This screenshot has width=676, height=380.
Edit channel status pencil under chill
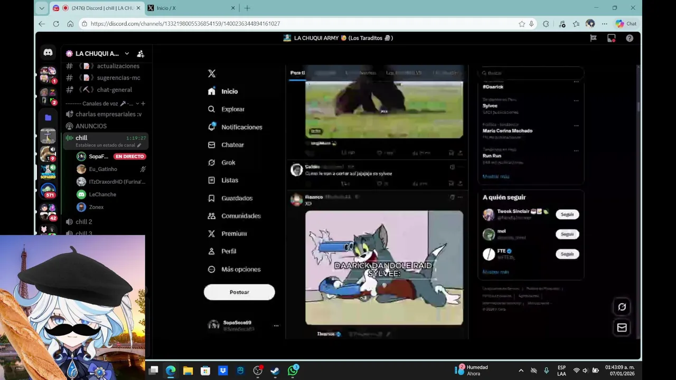click(139, 145)
